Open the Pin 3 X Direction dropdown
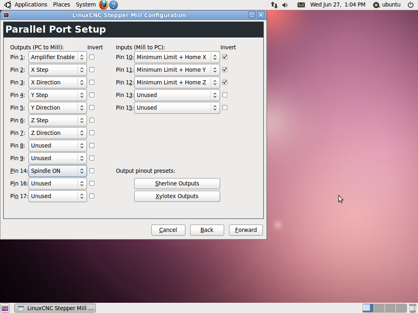Viewport: 418px width, 313px height. point(58,82)
